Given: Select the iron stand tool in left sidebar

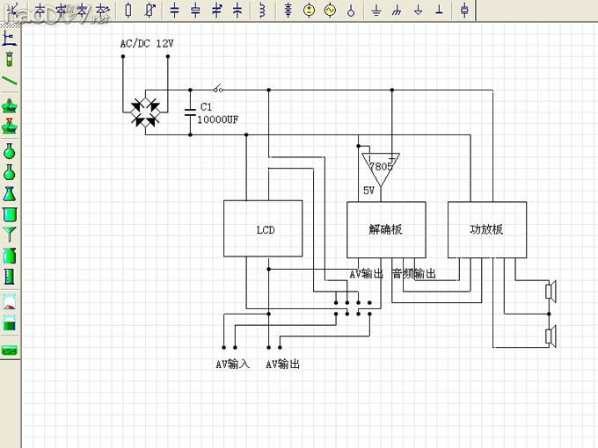Looking at the screenshot, I should [x=10, y=39].
